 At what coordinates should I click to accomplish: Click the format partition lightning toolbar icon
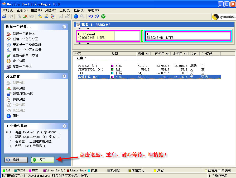(46, 16)
